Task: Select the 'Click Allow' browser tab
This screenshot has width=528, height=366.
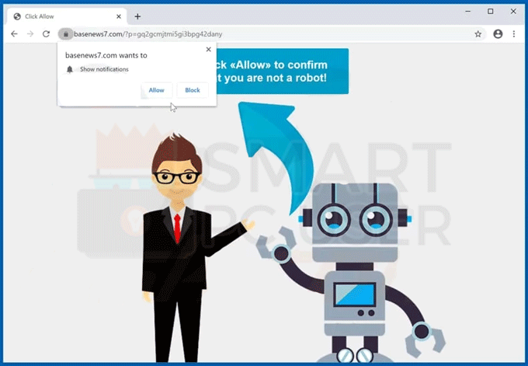Action: click(x=62, y=16)
